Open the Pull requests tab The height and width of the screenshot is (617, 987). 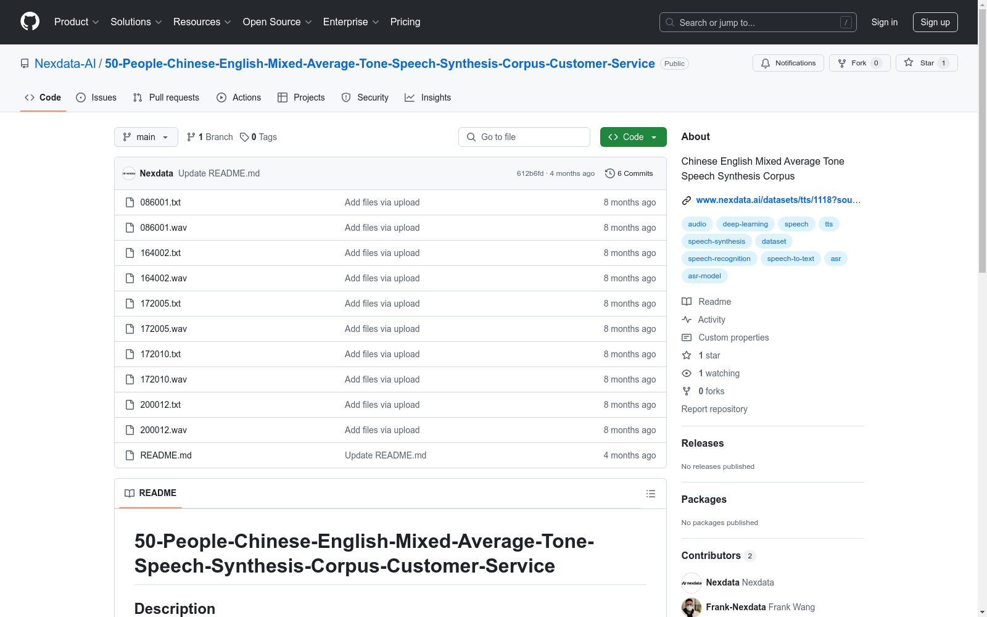tap(166, 97)
